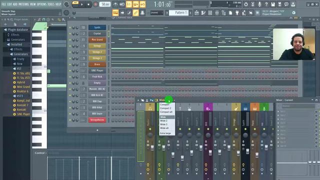
Task: Select the magenta 808 mixer track header
Action: 208,107
